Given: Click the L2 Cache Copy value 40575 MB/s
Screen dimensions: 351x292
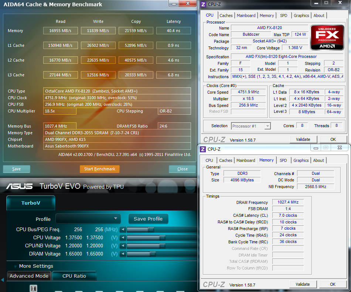Looking at the screenshot, I should pyautogui.click(x=136, y=60).
